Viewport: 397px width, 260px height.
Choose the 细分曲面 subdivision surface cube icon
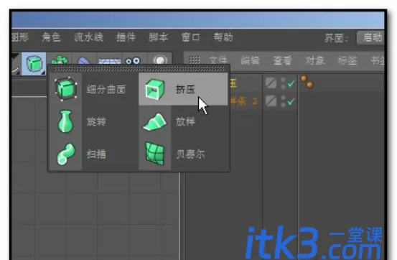pyautogui.click(x=66, y=89)
